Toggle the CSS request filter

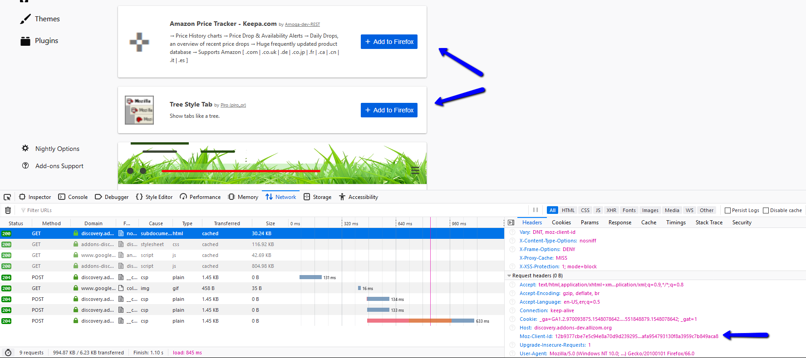(x=585, y=210)
